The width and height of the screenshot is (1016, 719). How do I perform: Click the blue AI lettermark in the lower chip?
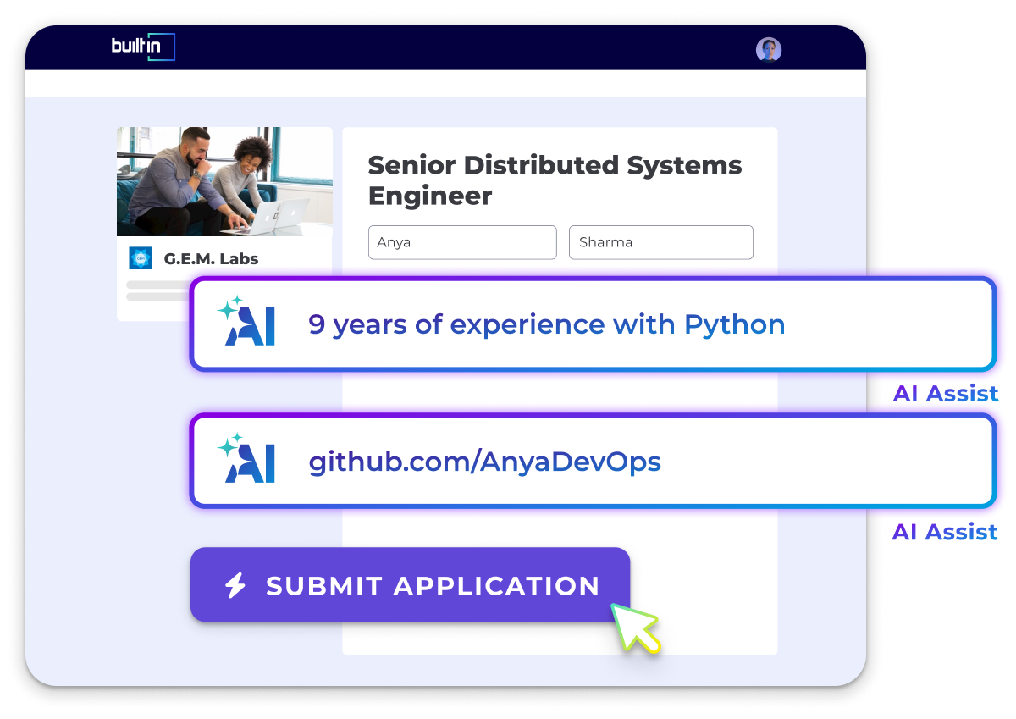pyautogui.click(x=254, y=464)
